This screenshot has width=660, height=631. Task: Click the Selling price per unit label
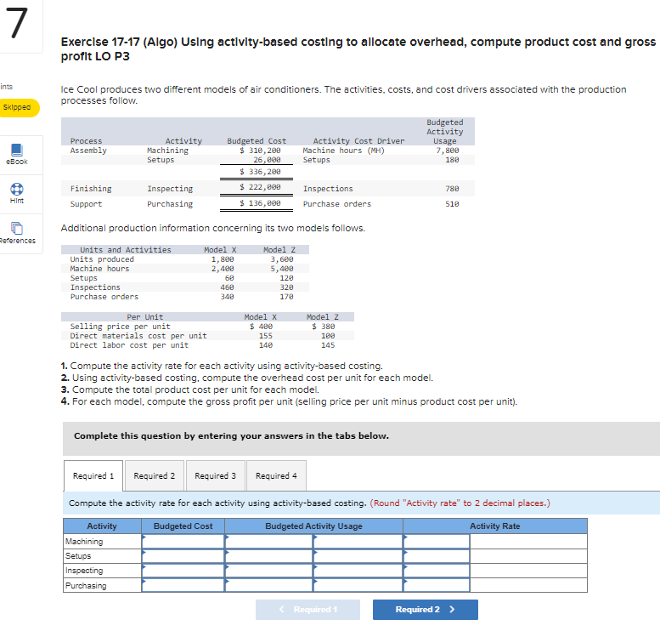(x=121, y=327)
